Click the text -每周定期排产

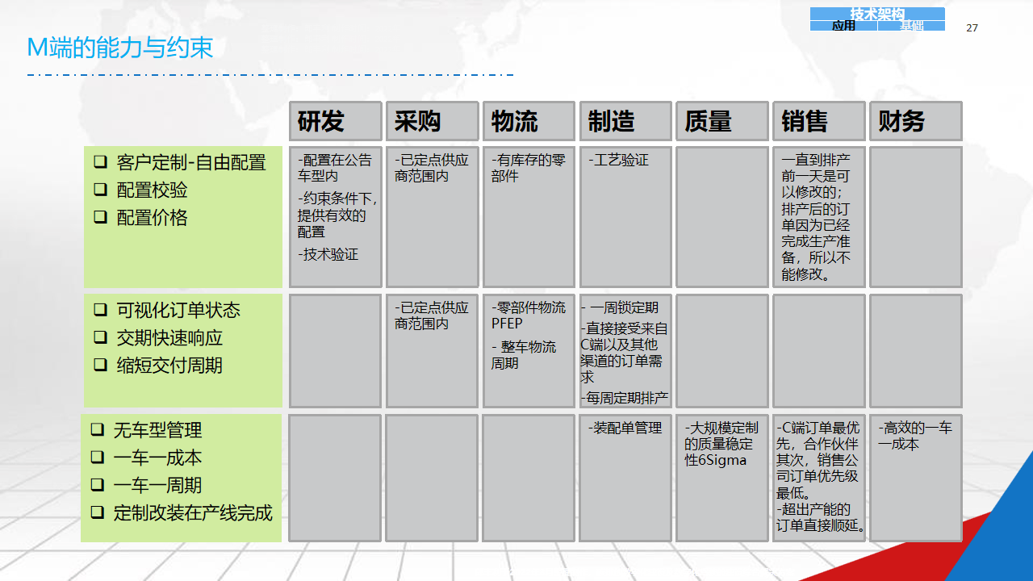coord(625,398)
